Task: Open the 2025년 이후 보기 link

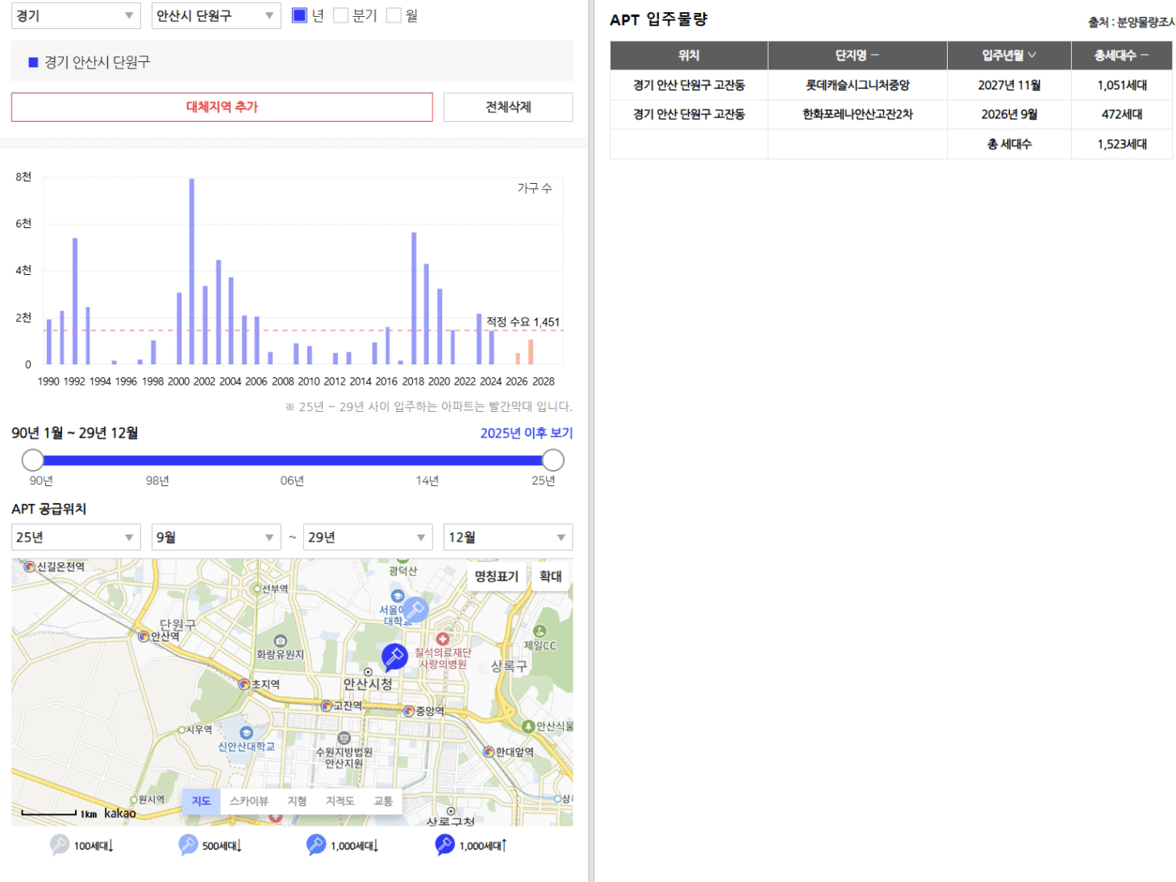Action: (527, 433)
